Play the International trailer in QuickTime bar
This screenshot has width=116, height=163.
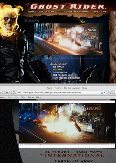click(x=23, y=145)
